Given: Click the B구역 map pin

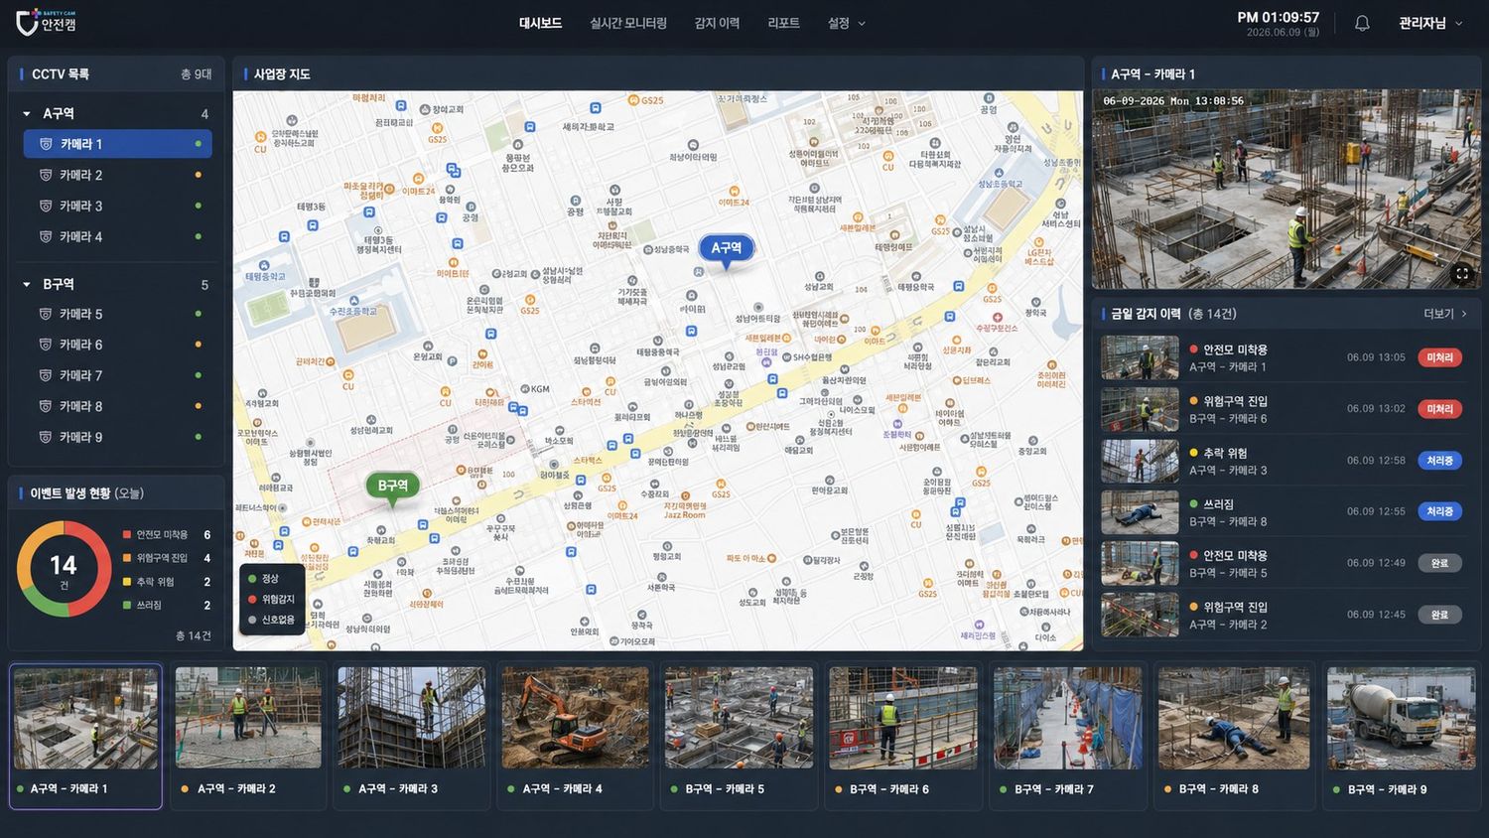Looking at the screenshot, I should 393,487.
